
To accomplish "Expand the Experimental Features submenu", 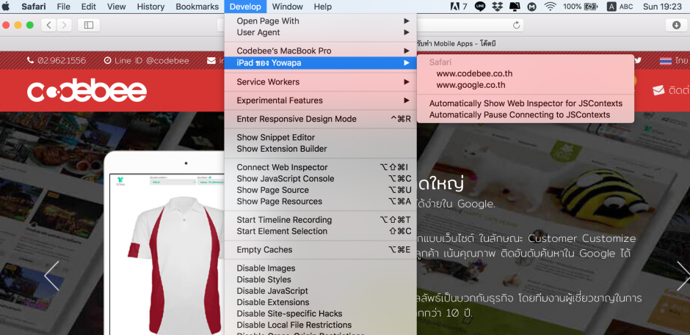I will click(320, 100).
